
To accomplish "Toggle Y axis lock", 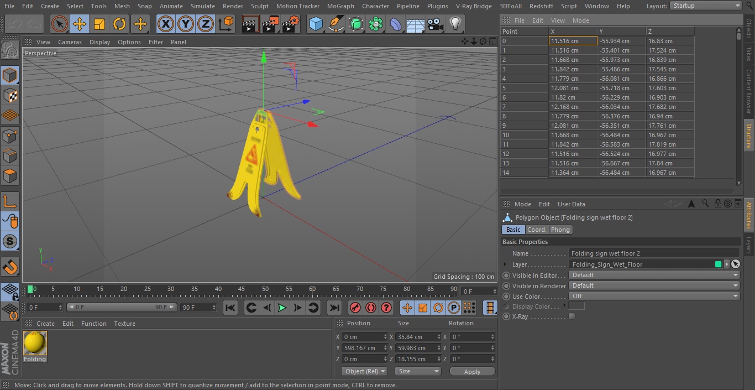I will coord(185,24).
